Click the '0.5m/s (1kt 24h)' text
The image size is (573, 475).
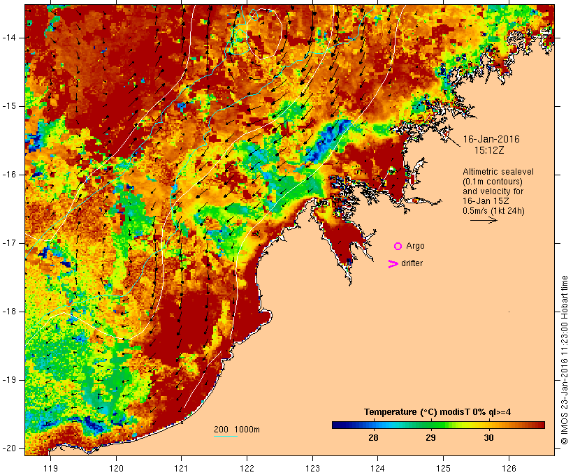pyautogui.click(x=493, y=211)
